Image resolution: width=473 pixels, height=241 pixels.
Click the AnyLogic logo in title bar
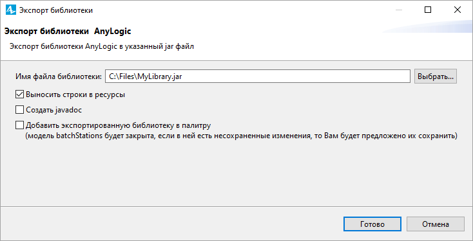(11, 10)
